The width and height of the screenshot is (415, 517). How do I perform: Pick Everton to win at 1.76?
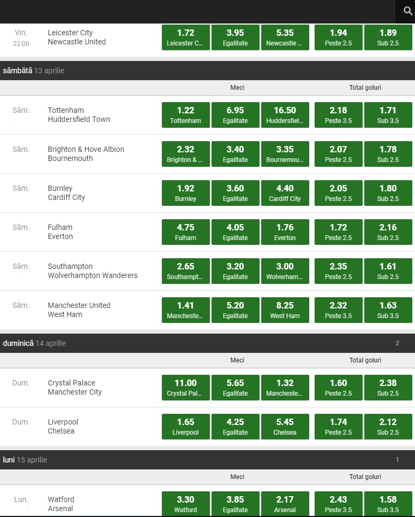[x=285, y=232]
